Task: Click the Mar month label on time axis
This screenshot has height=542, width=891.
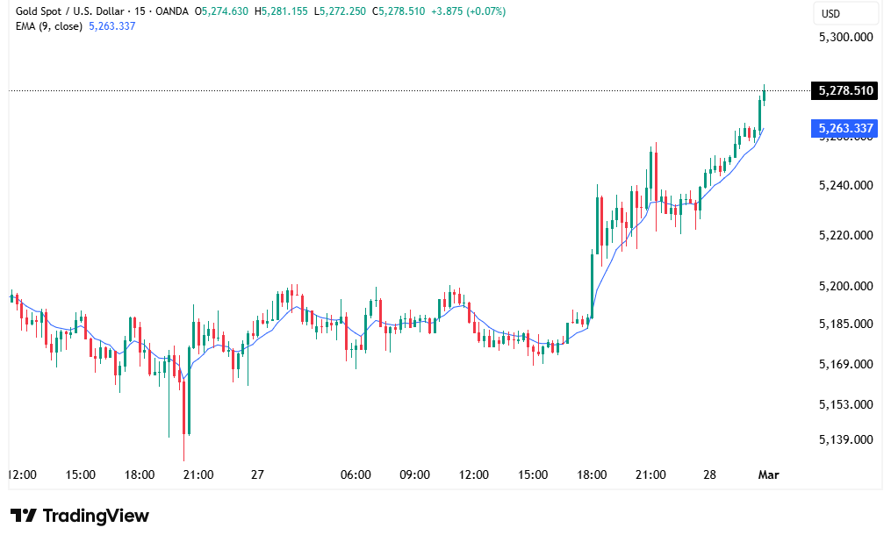Action: 768,474
